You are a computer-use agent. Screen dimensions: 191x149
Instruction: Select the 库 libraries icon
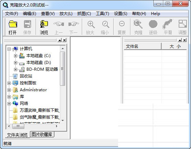(x=15, y=97)
